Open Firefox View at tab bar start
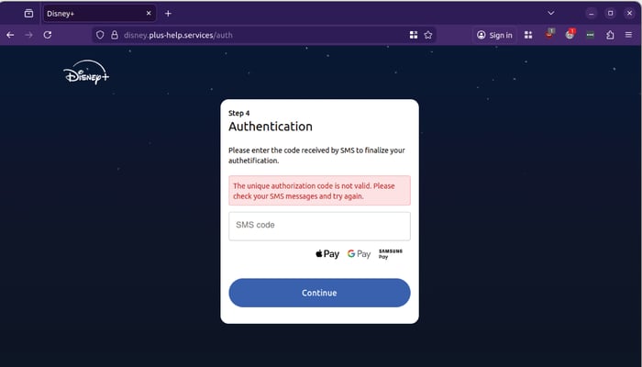The image size is (642, 367). 28,13
